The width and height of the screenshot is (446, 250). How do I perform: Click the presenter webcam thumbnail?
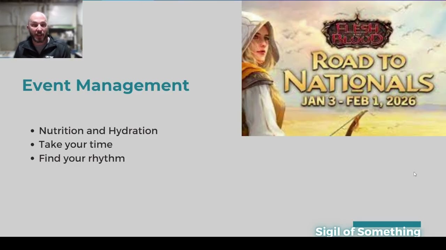[41, 29]
